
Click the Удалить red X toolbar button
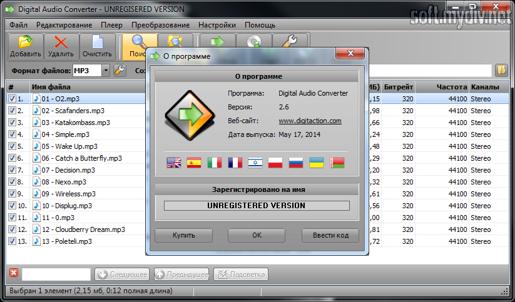point(61,47)
